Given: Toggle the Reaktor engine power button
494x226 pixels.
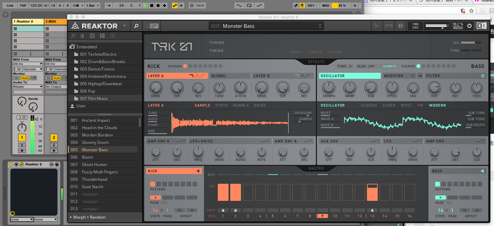Looking at the screenshot, I should (469, 26).
